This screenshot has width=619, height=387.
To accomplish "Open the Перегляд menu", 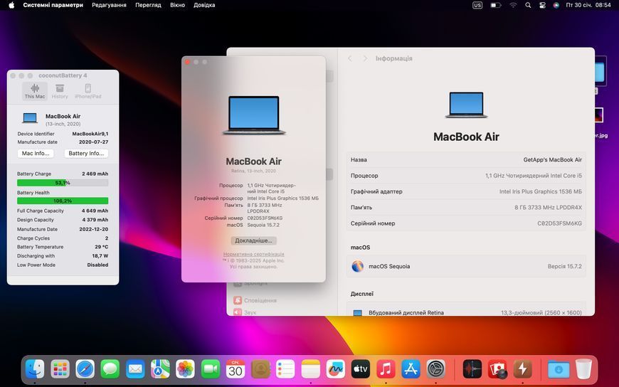I will coord(148,5).
